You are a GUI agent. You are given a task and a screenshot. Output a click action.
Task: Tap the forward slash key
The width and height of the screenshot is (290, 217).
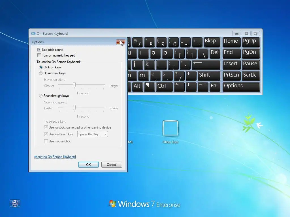(x=179, y=76)
